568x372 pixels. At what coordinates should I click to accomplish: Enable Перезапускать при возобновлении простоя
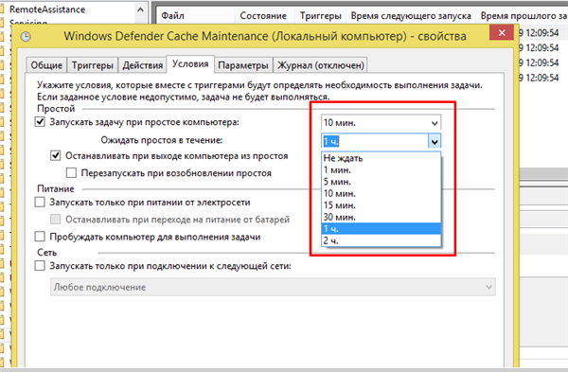[x=71, y=173]
